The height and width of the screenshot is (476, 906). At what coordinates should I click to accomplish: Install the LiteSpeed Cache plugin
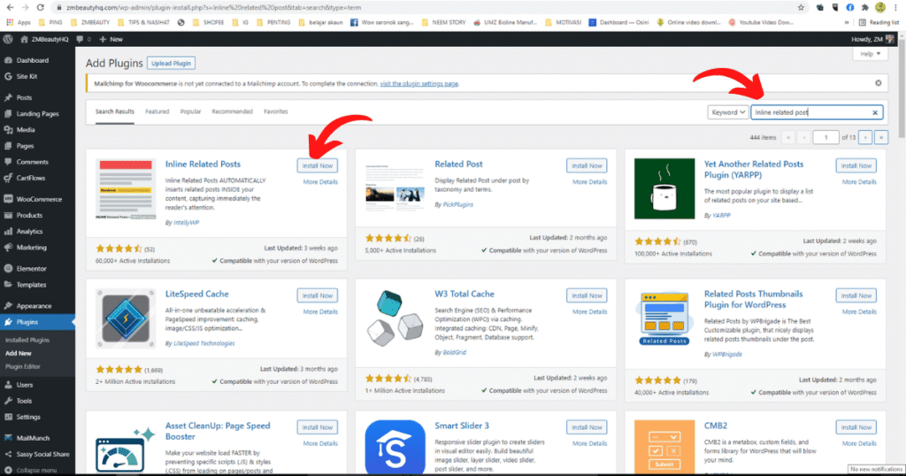click(318, 296)
